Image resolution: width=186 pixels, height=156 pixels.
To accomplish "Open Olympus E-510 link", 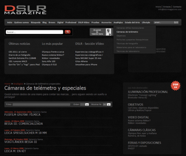I will pos(49,65).
